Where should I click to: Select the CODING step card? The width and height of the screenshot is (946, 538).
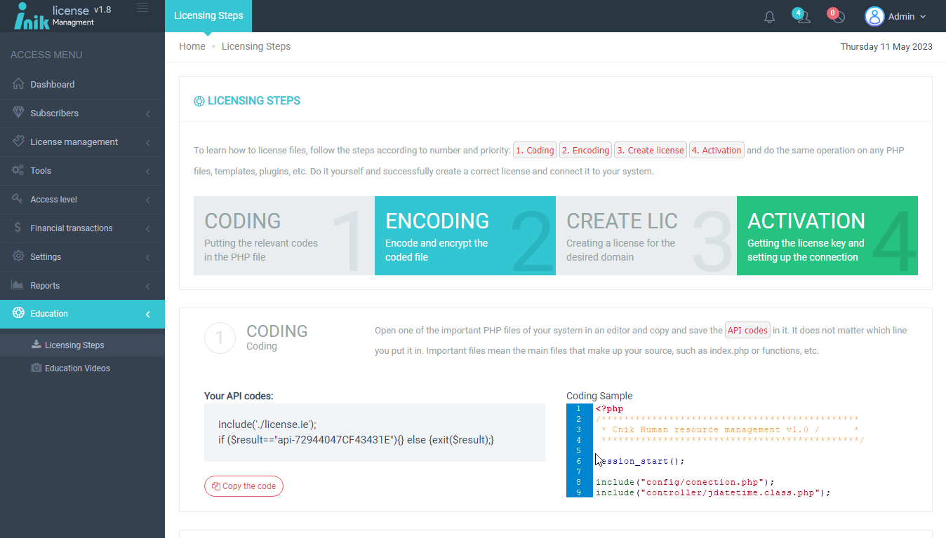click(x=284, y=235)
